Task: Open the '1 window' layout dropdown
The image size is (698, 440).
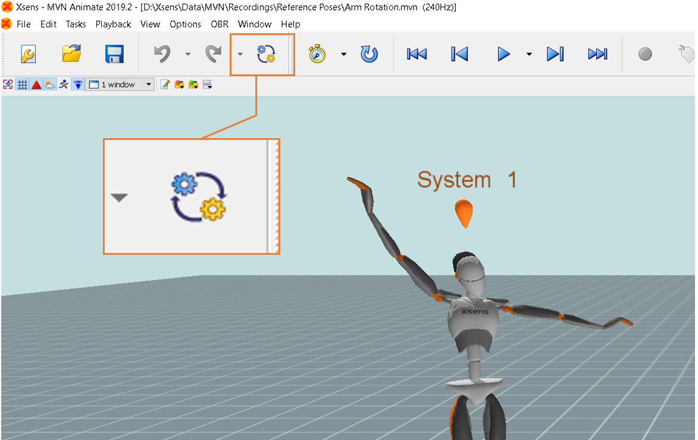Action: (x=120, y=84)
